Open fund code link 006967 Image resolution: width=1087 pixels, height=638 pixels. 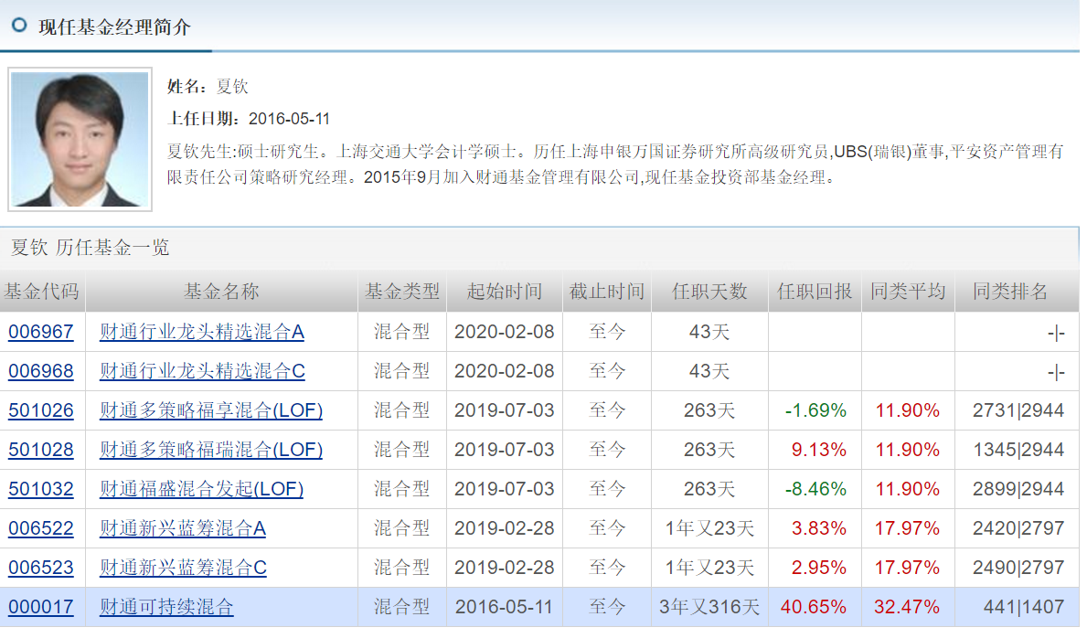tap(41, 332)
